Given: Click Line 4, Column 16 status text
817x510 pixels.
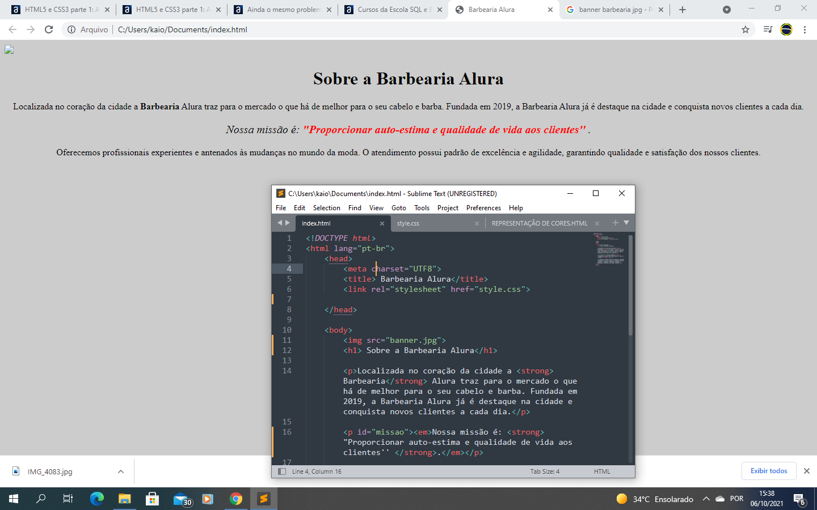Looking at the screenshot, I should click(x=317, y=471).
